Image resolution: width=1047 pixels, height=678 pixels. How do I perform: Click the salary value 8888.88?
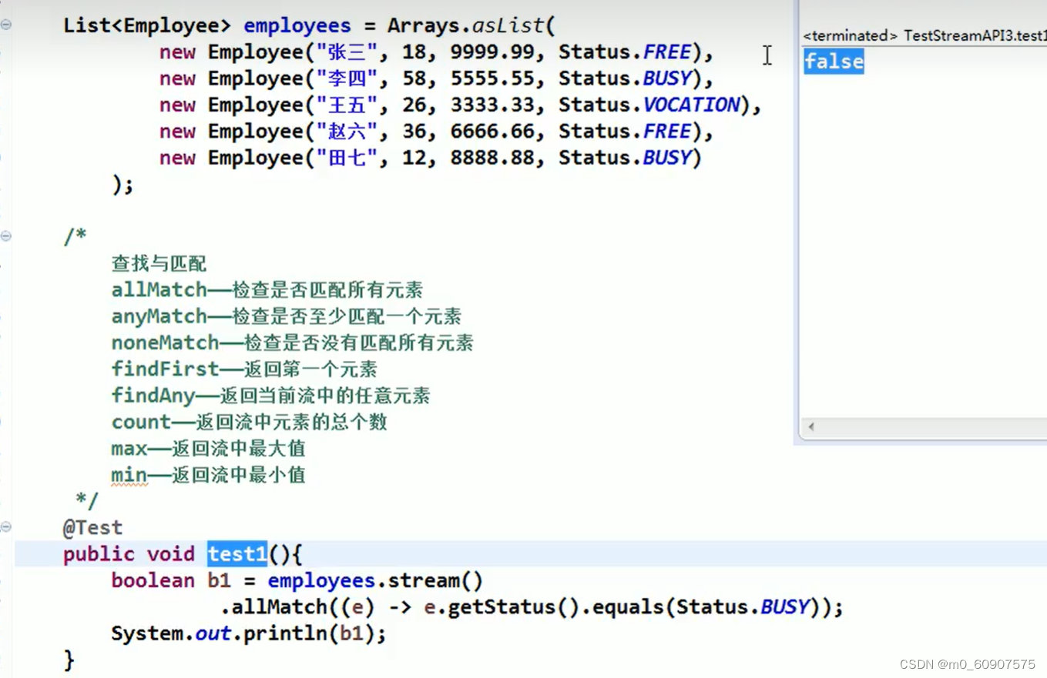[492, 158]
